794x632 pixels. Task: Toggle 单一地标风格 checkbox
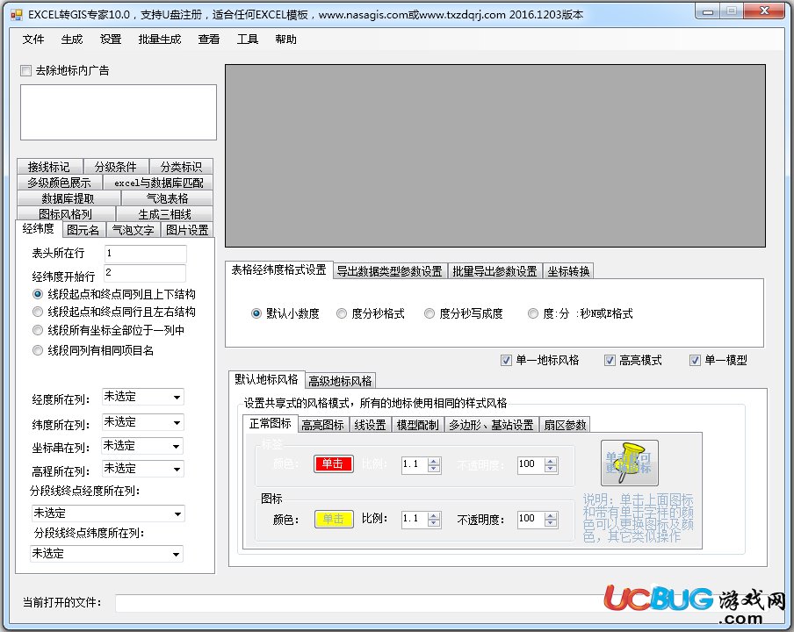506,360
